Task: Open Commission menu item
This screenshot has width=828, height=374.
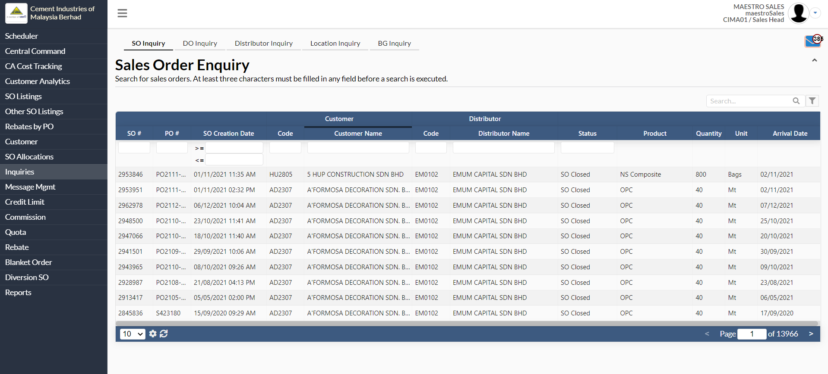Action: tap(54, 217)
